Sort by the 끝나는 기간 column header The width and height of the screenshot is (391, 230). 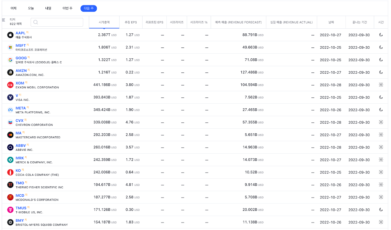360,22
